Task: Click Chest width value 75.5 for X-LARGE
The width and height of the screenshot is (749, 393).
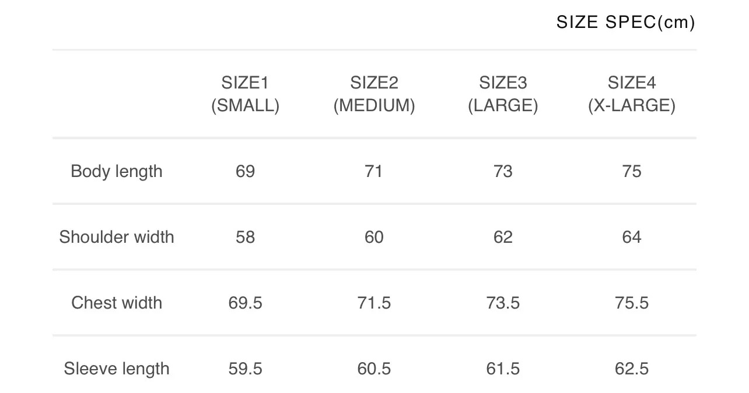Action: tap(632, 303)
